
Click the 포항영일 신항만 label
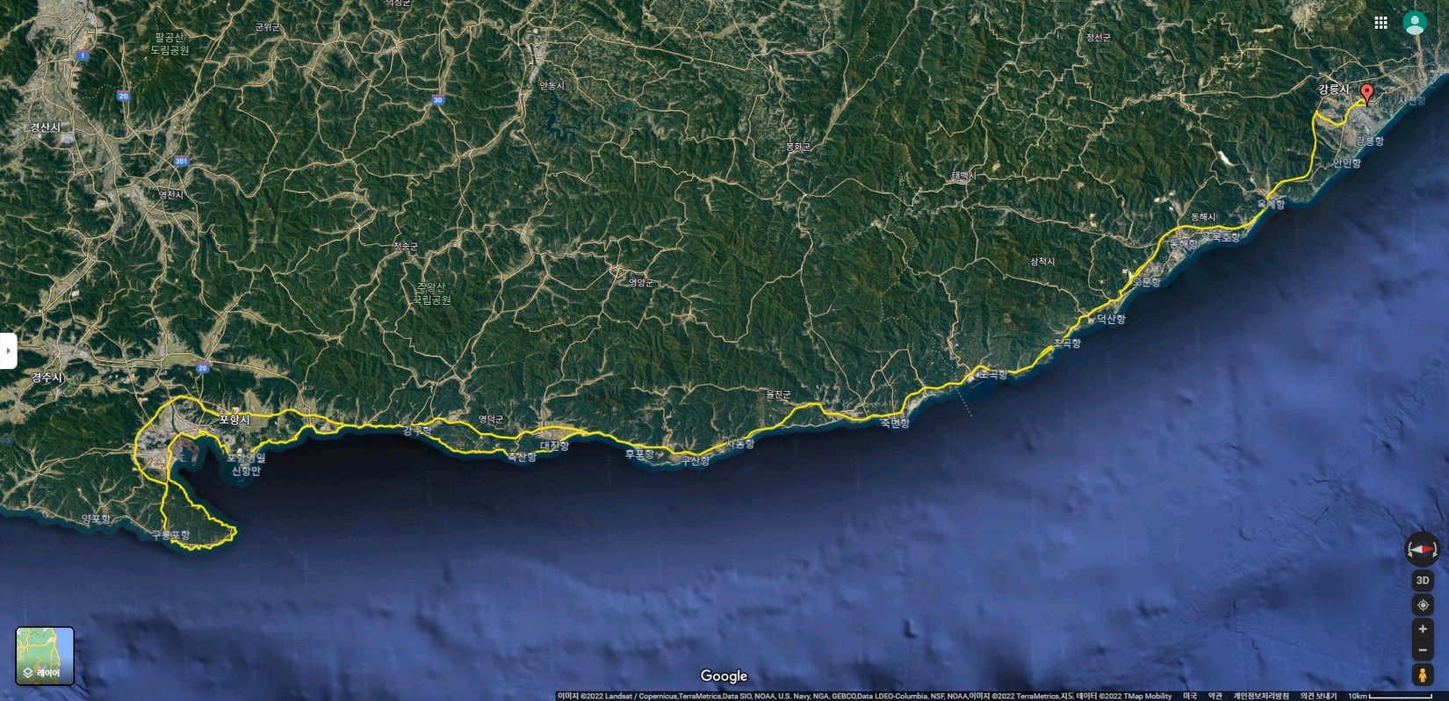(246, 465)
